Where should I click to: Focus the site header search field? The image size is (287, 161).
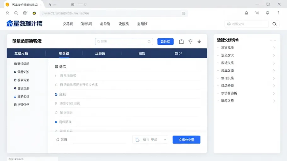(x=246, y=24)
